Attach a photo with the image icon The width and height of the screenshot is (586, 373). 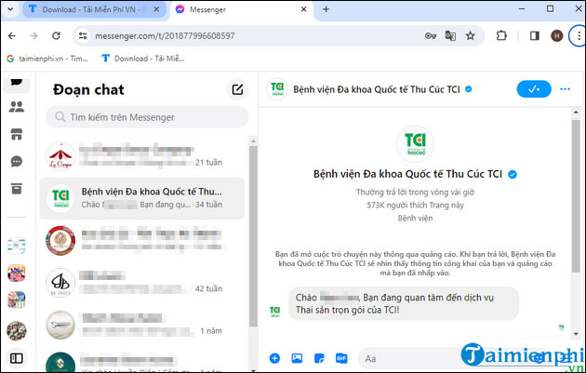(297, 358)
